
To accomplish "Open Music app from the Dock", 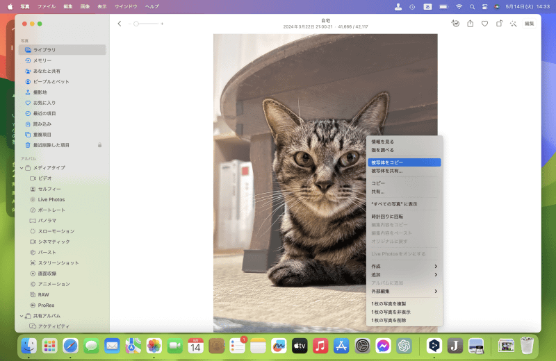I will tap(320, 346).
